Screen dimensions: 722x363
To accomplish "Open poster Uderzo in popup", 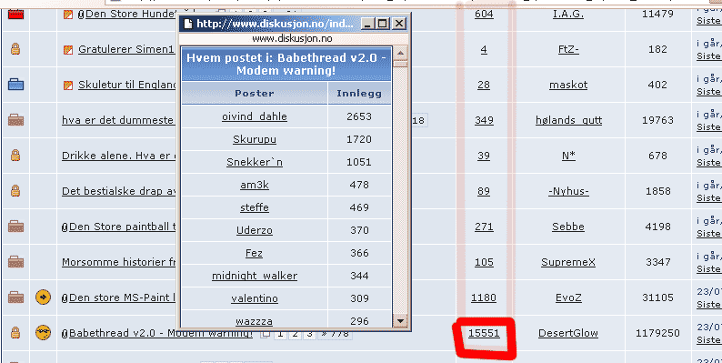I will (255, 230).
